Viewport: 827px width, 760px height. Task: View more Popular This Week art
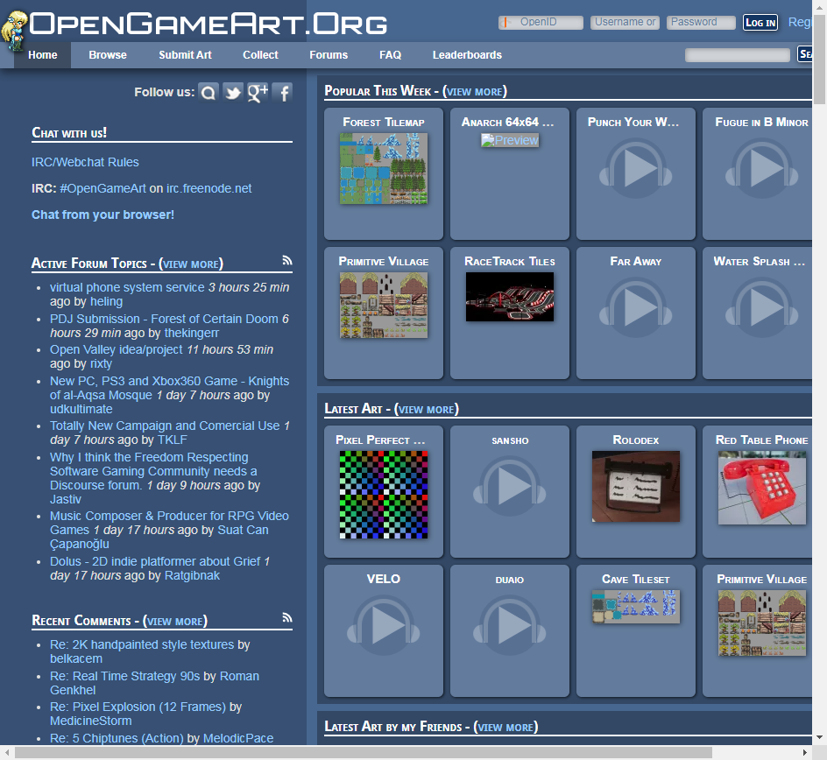pyautogui.click(x=475, y=92)
